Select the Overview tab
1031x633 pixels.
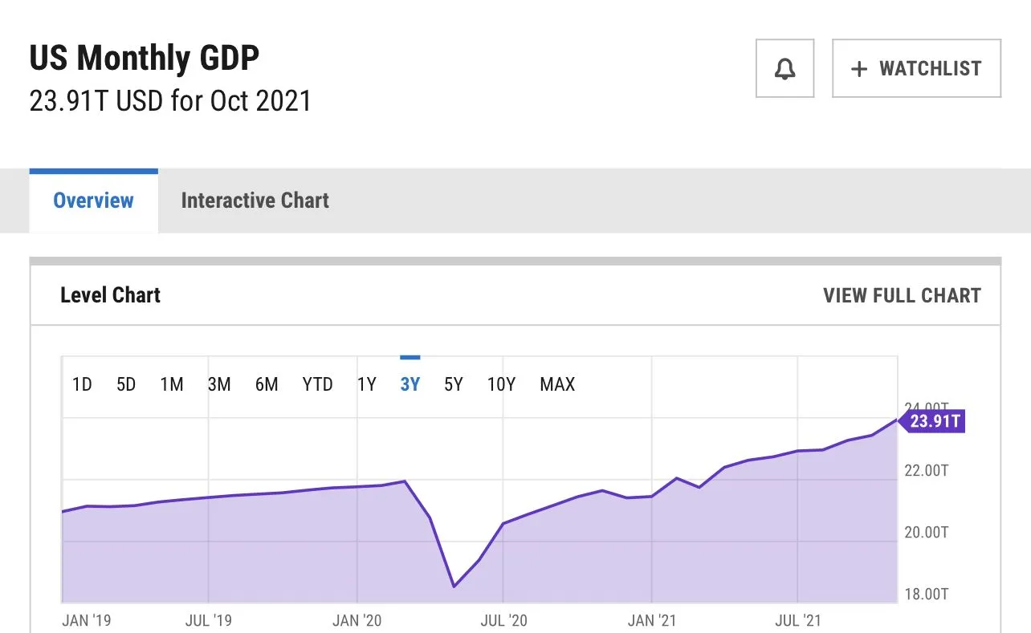(93, 201)
